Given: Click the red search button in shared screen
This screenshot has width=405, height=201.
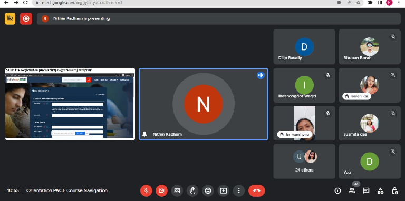Looking at the screenshot, I should click(89, 80).
